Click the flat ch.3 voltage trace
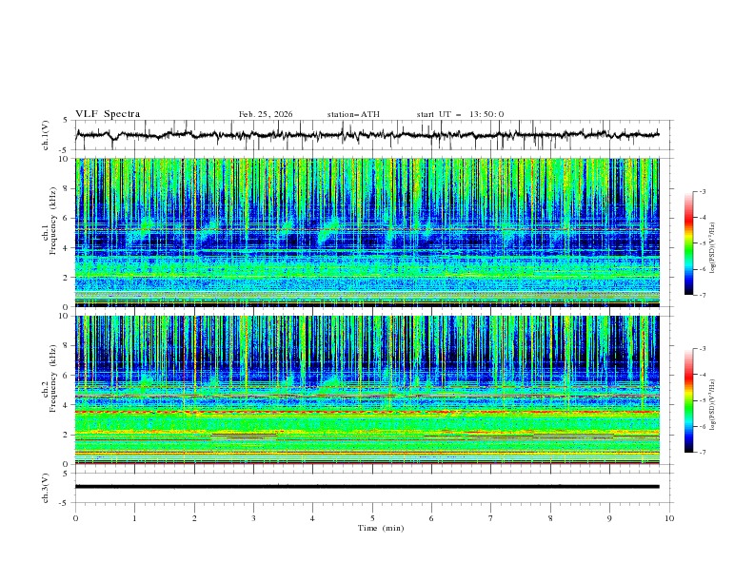754x582 pixels. [367, 487]
